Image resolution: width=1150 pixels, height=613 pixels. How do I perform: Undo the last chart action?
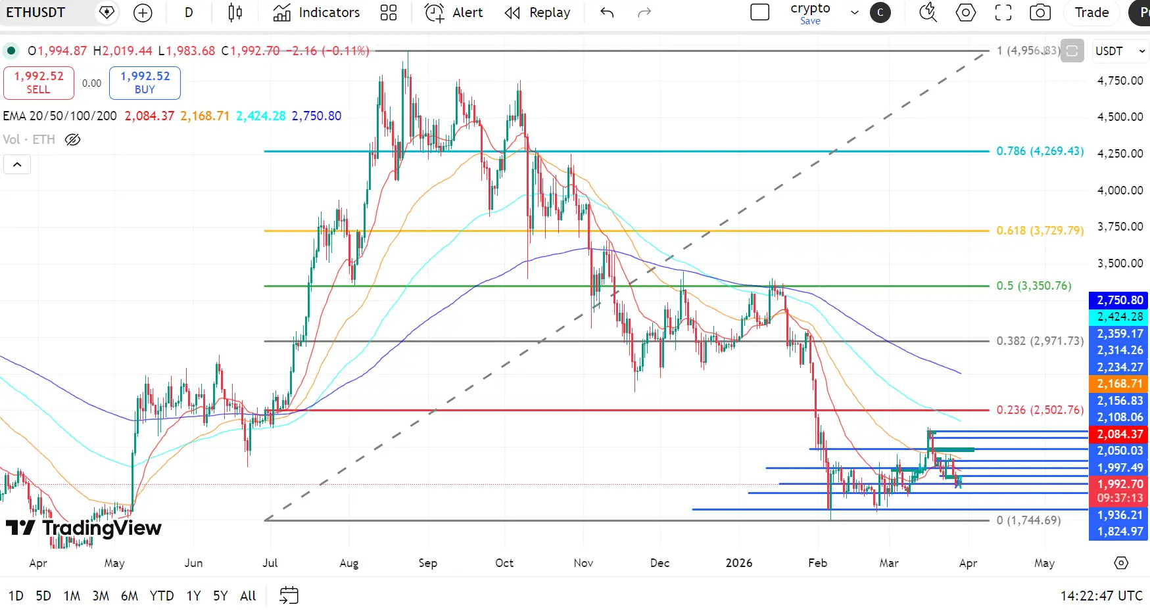click(607, 12)
